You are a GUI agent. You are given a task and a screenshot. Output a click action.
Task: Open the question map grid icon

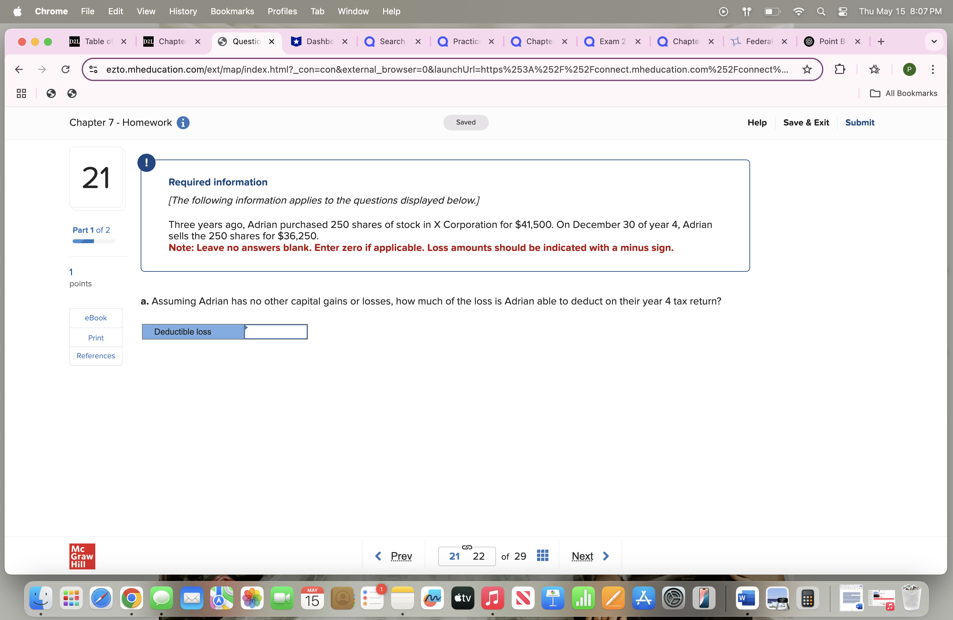pyautogui.click(x=543, y=556)
